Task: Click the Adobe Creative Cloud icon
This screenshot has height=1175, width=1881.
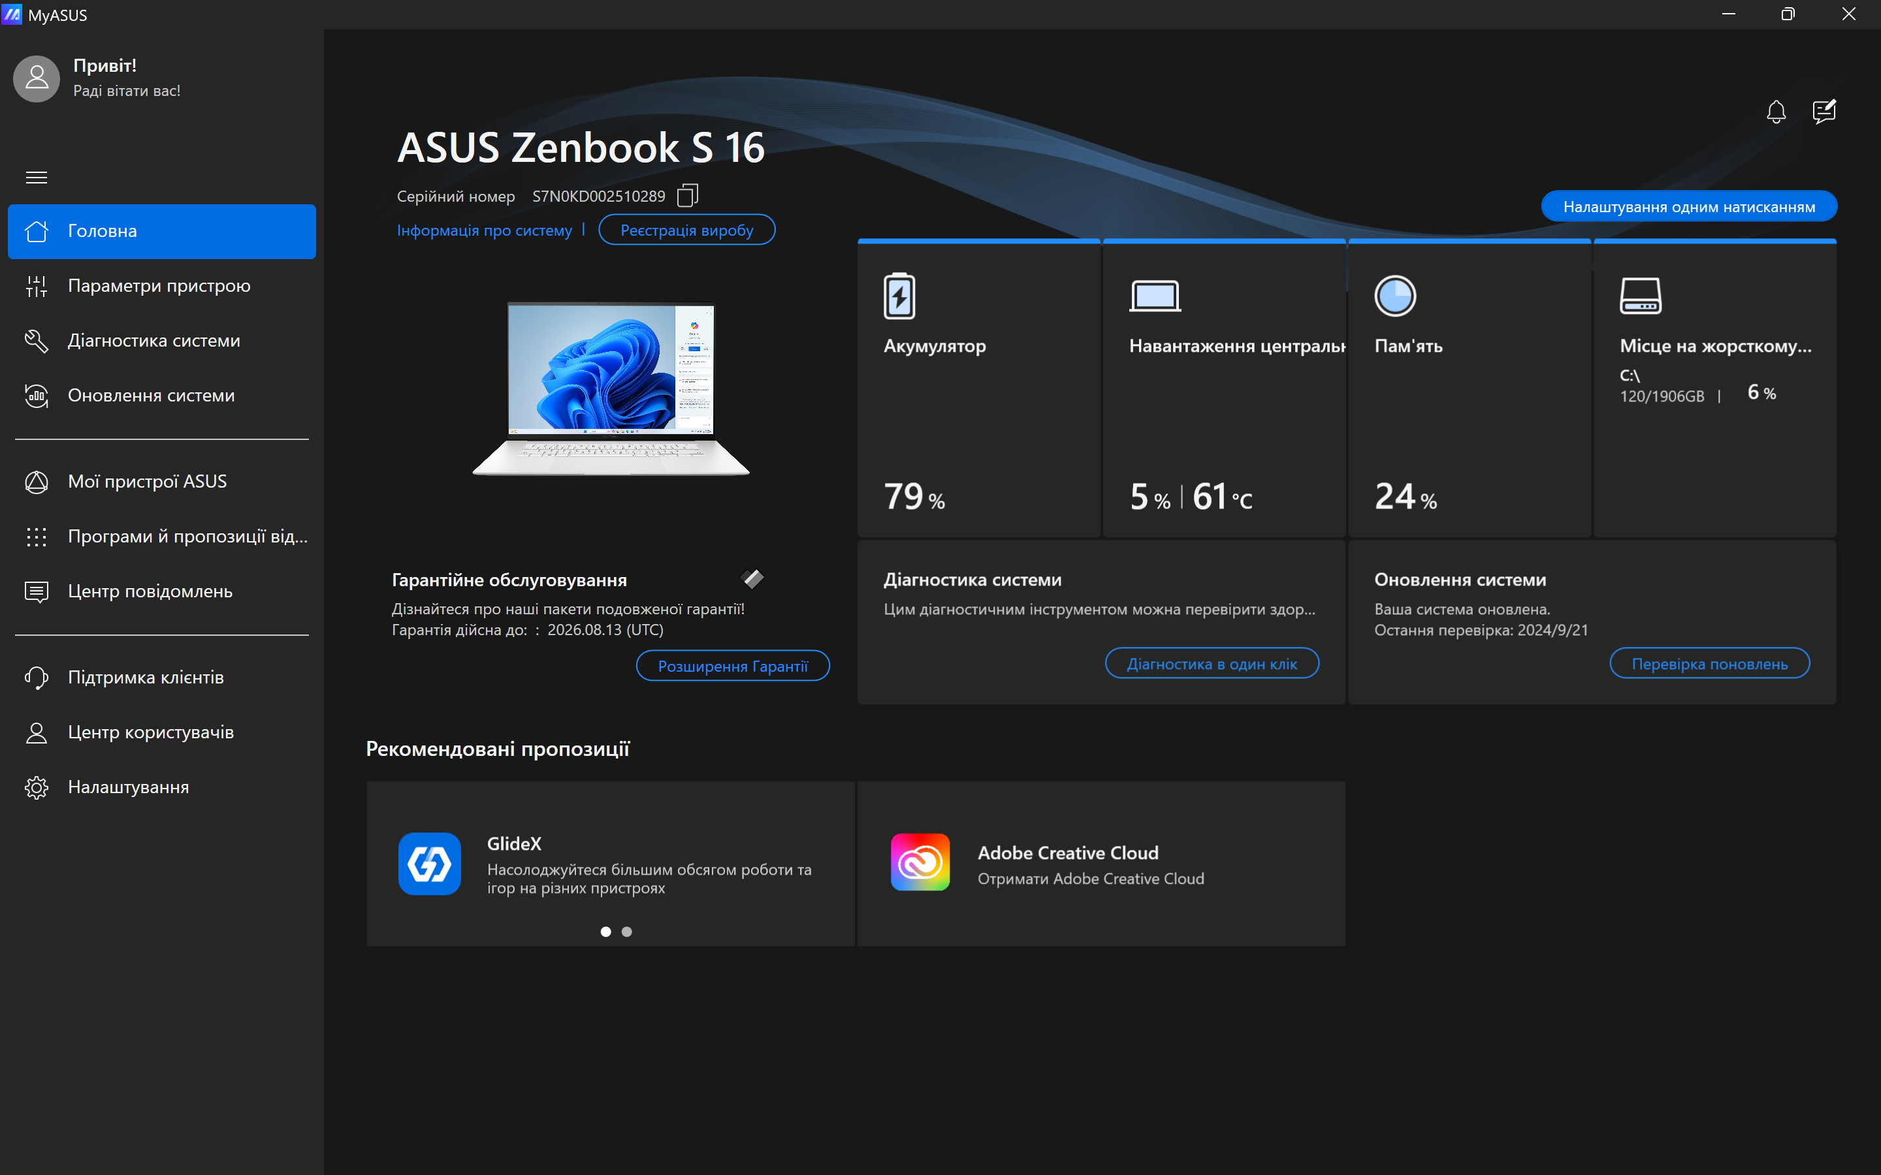Action: pos(920,862)
